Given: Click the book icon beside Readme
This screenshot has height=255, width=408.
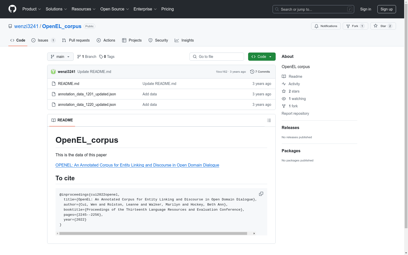Looking at the screenshot, I should coord(284,76).
